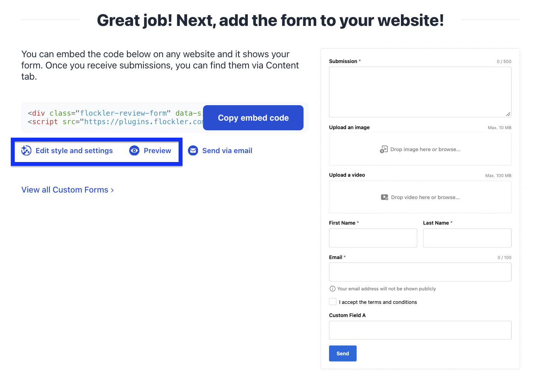This screenshot has width=539, height=382.
Task: Click into the Last Name field
Action: [467, 238]
